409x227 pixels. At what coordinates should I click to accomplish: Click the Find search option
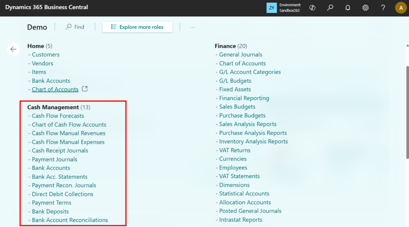click(x=75, y=27)
